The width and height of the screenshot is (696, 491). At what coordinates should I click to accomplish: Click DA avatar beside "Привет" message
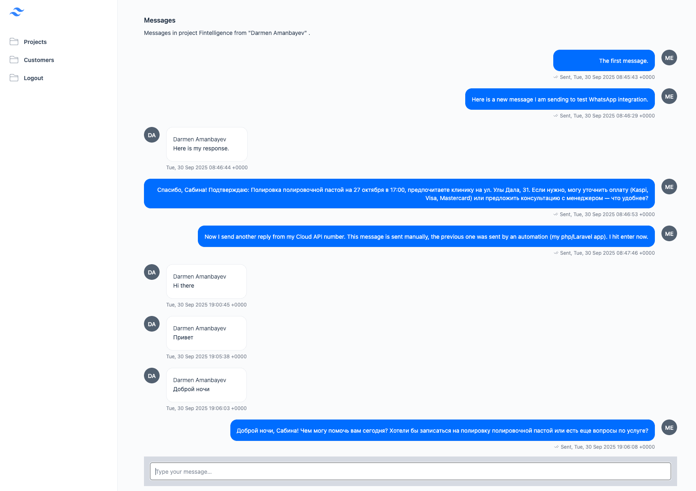coord(152,324)
